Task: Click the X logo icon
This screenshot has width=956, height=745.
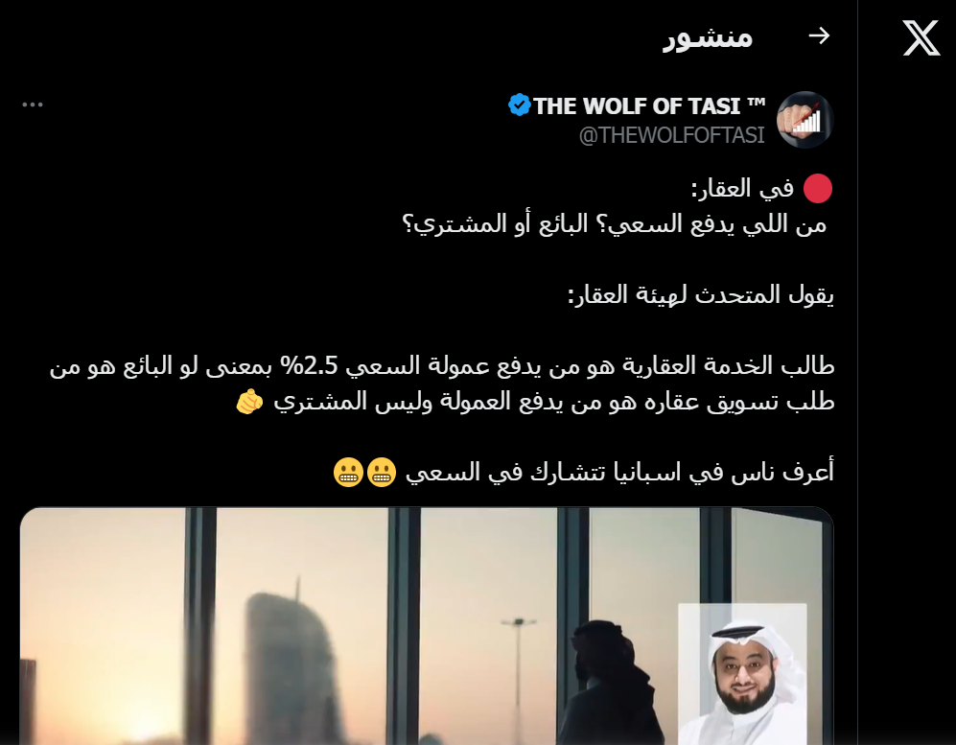Action: click(921, 37)
